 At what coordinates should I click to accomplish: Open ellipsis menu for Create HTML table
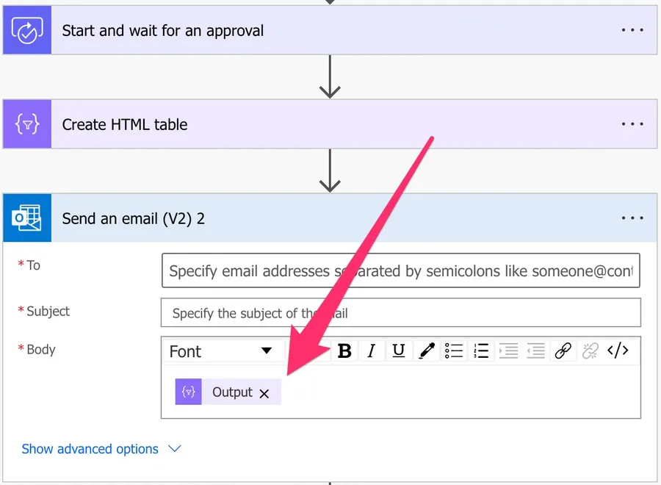(632, 124)
